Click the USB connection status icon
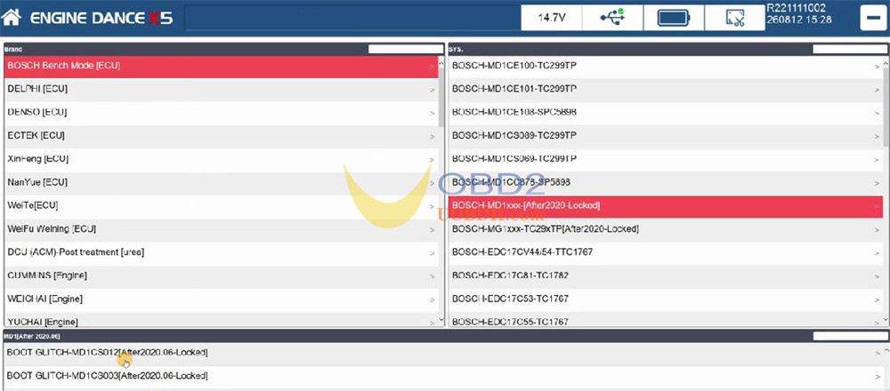The height and width of the screenshot is (391, 890). (612, 18)
